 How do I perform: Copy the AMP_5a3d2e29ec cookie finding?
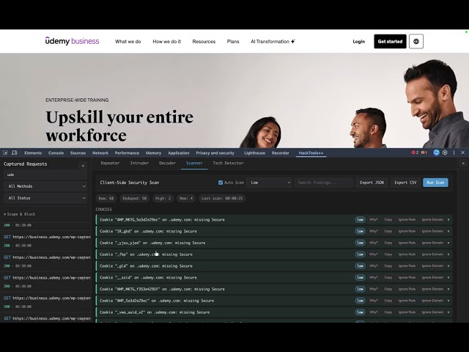[x=388, y=301]
